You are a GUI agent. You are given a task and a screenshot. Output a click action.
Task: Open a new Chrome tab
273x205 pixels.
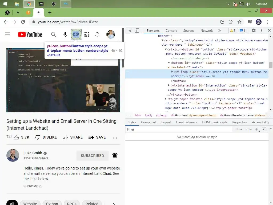click(50, 13)
